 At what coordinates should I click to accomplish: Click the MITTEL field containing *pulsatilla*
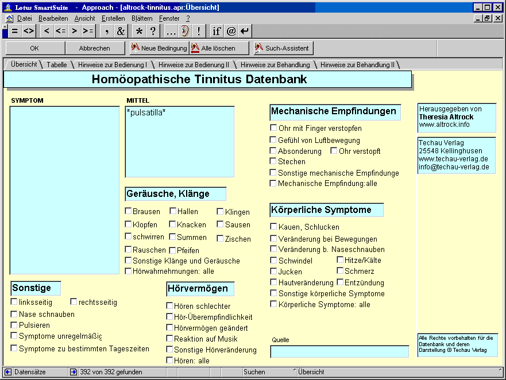(x=180, y=142)
